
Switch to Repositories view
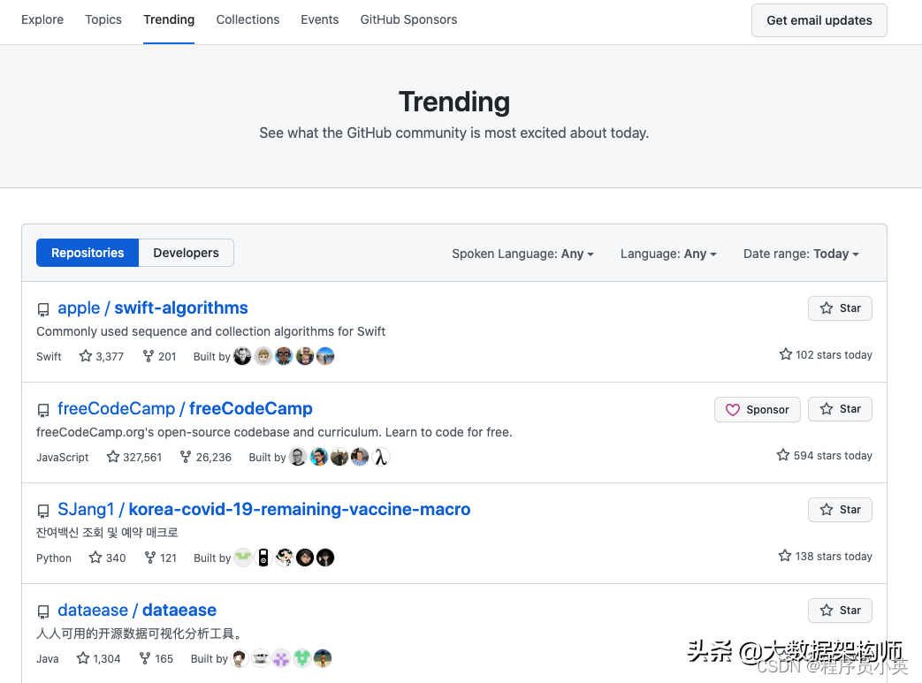point(88,253)
